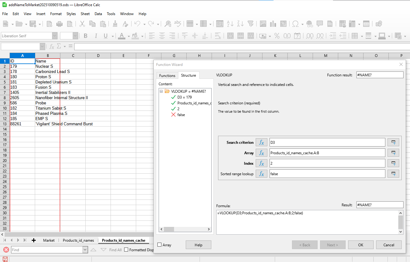The image size is (410, 262).
Task: Click the fx button beside Search criterion
Action: [x=261, y=142]
